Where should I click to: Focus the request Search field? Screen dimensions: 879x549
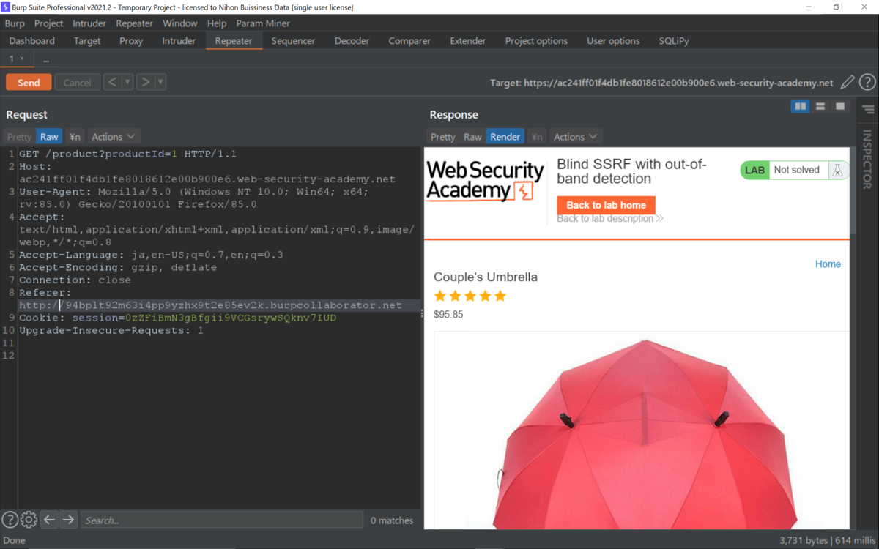tap(222, 520)
